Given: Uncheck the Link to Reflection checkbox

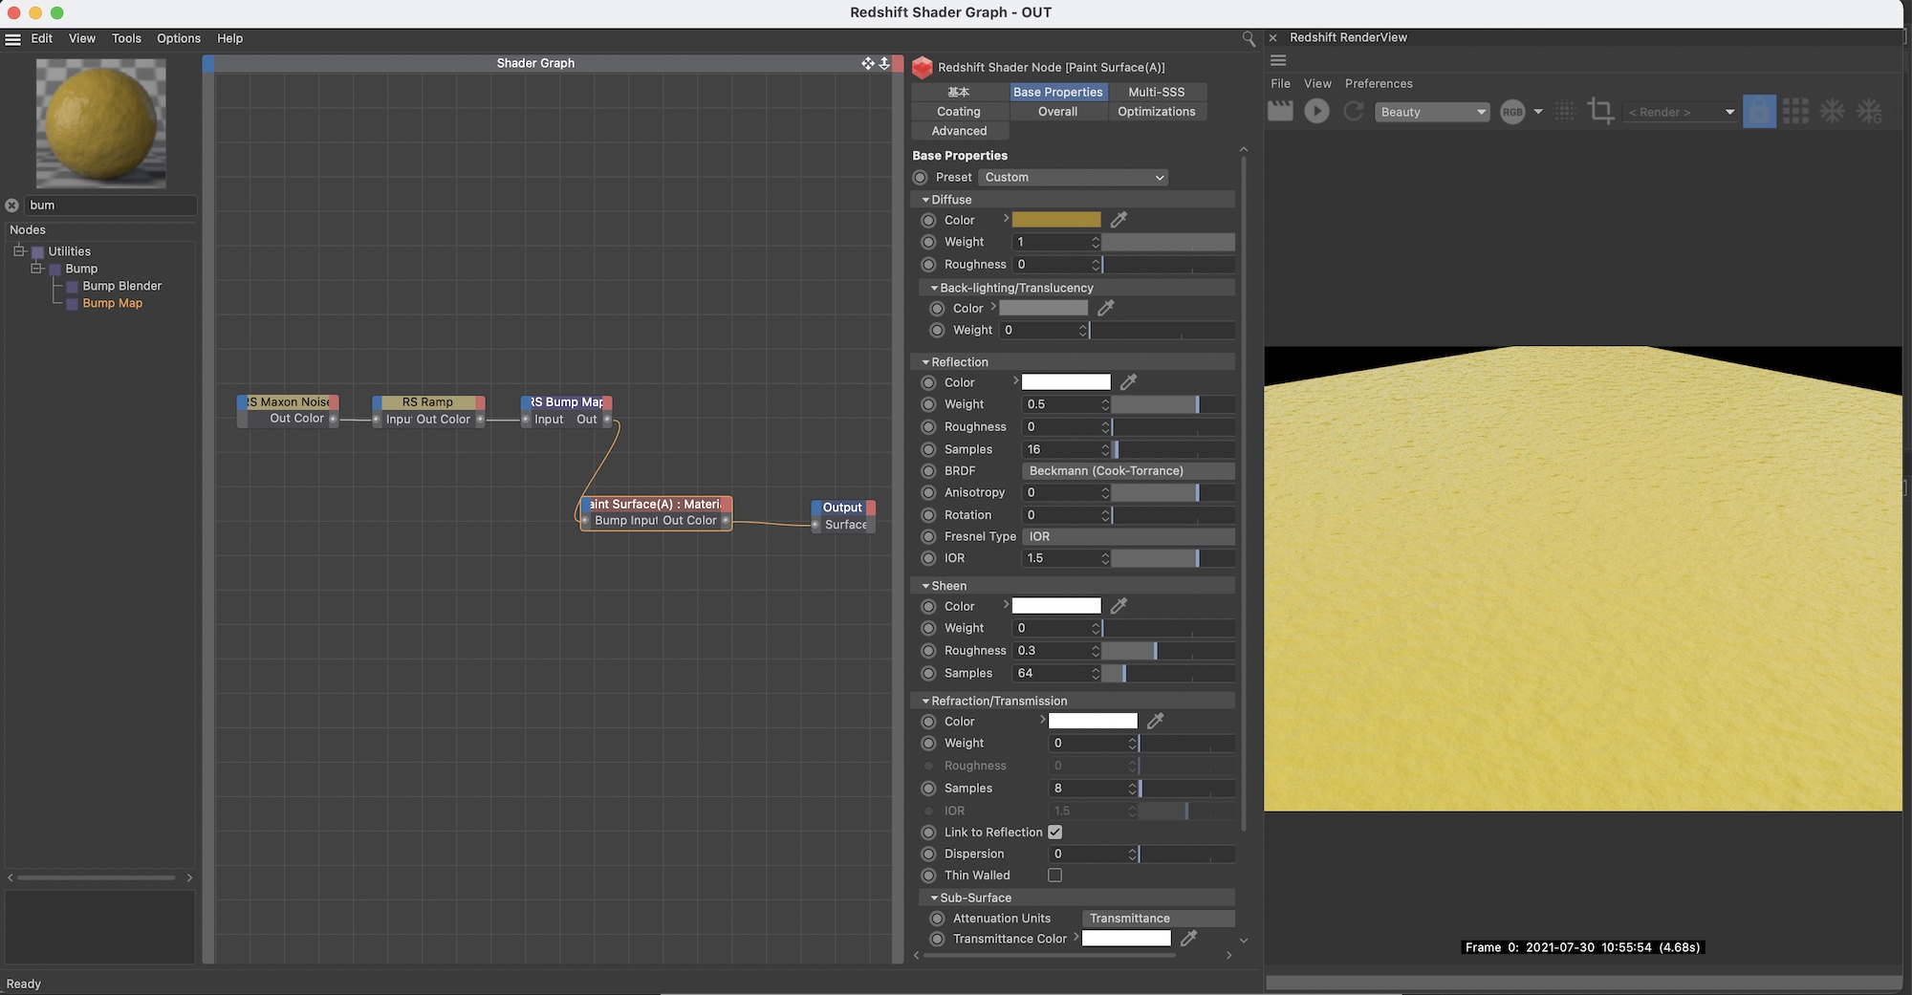Looking at the screenshot, I should pos(1055,833).
